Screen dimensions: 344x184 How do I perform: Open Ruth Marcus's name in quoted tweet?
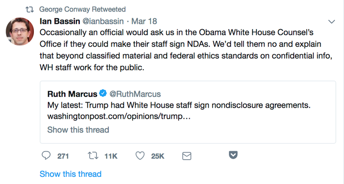(72, 94)
